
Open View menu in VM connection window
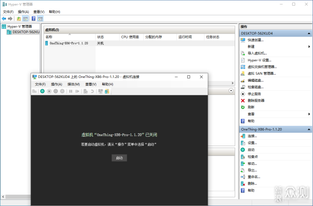pyautogui.click(x=91, y=84)
